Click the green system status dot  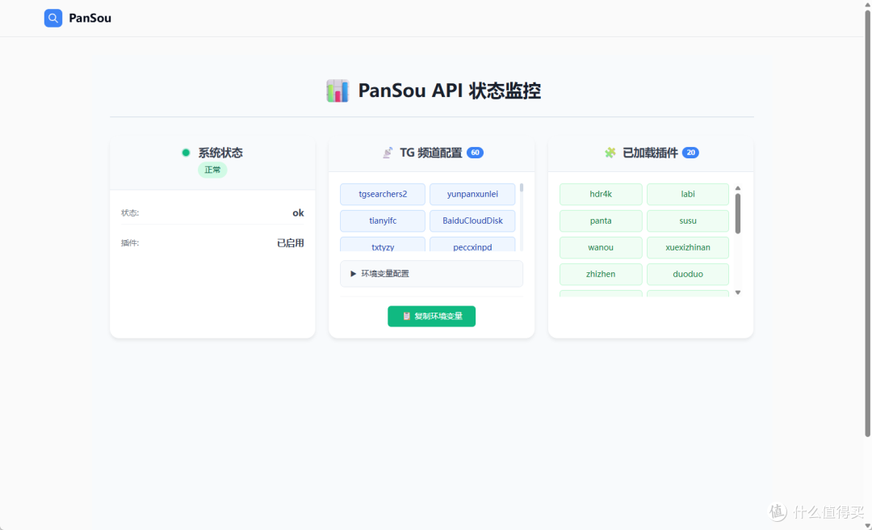(x=186, y=153)
